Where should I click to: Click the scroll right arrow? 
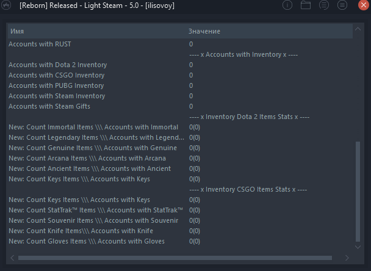[347, 258]
